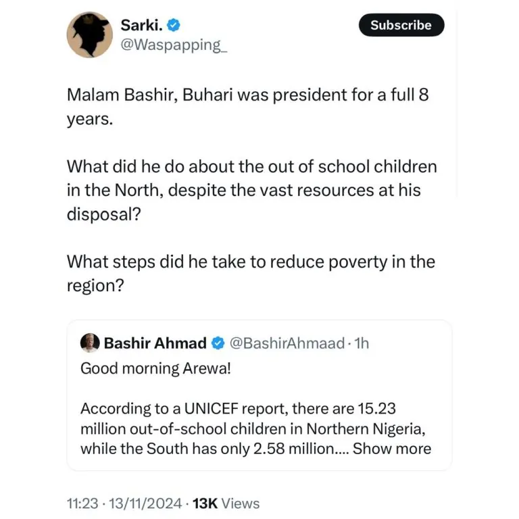Click the 13/11/2024 post date
The image size is (519, 519).
[149, 503]
